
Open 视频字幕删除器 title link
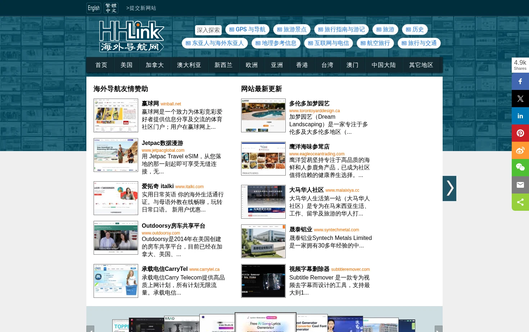pos(309,269)
